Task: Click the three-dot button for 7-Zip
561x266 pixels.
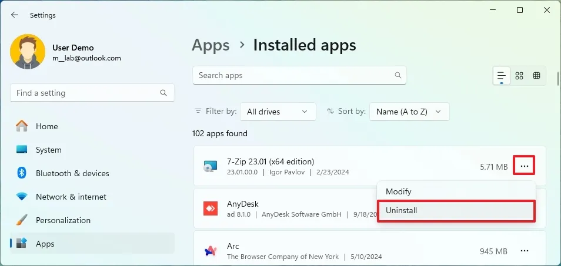Action: 525,167
